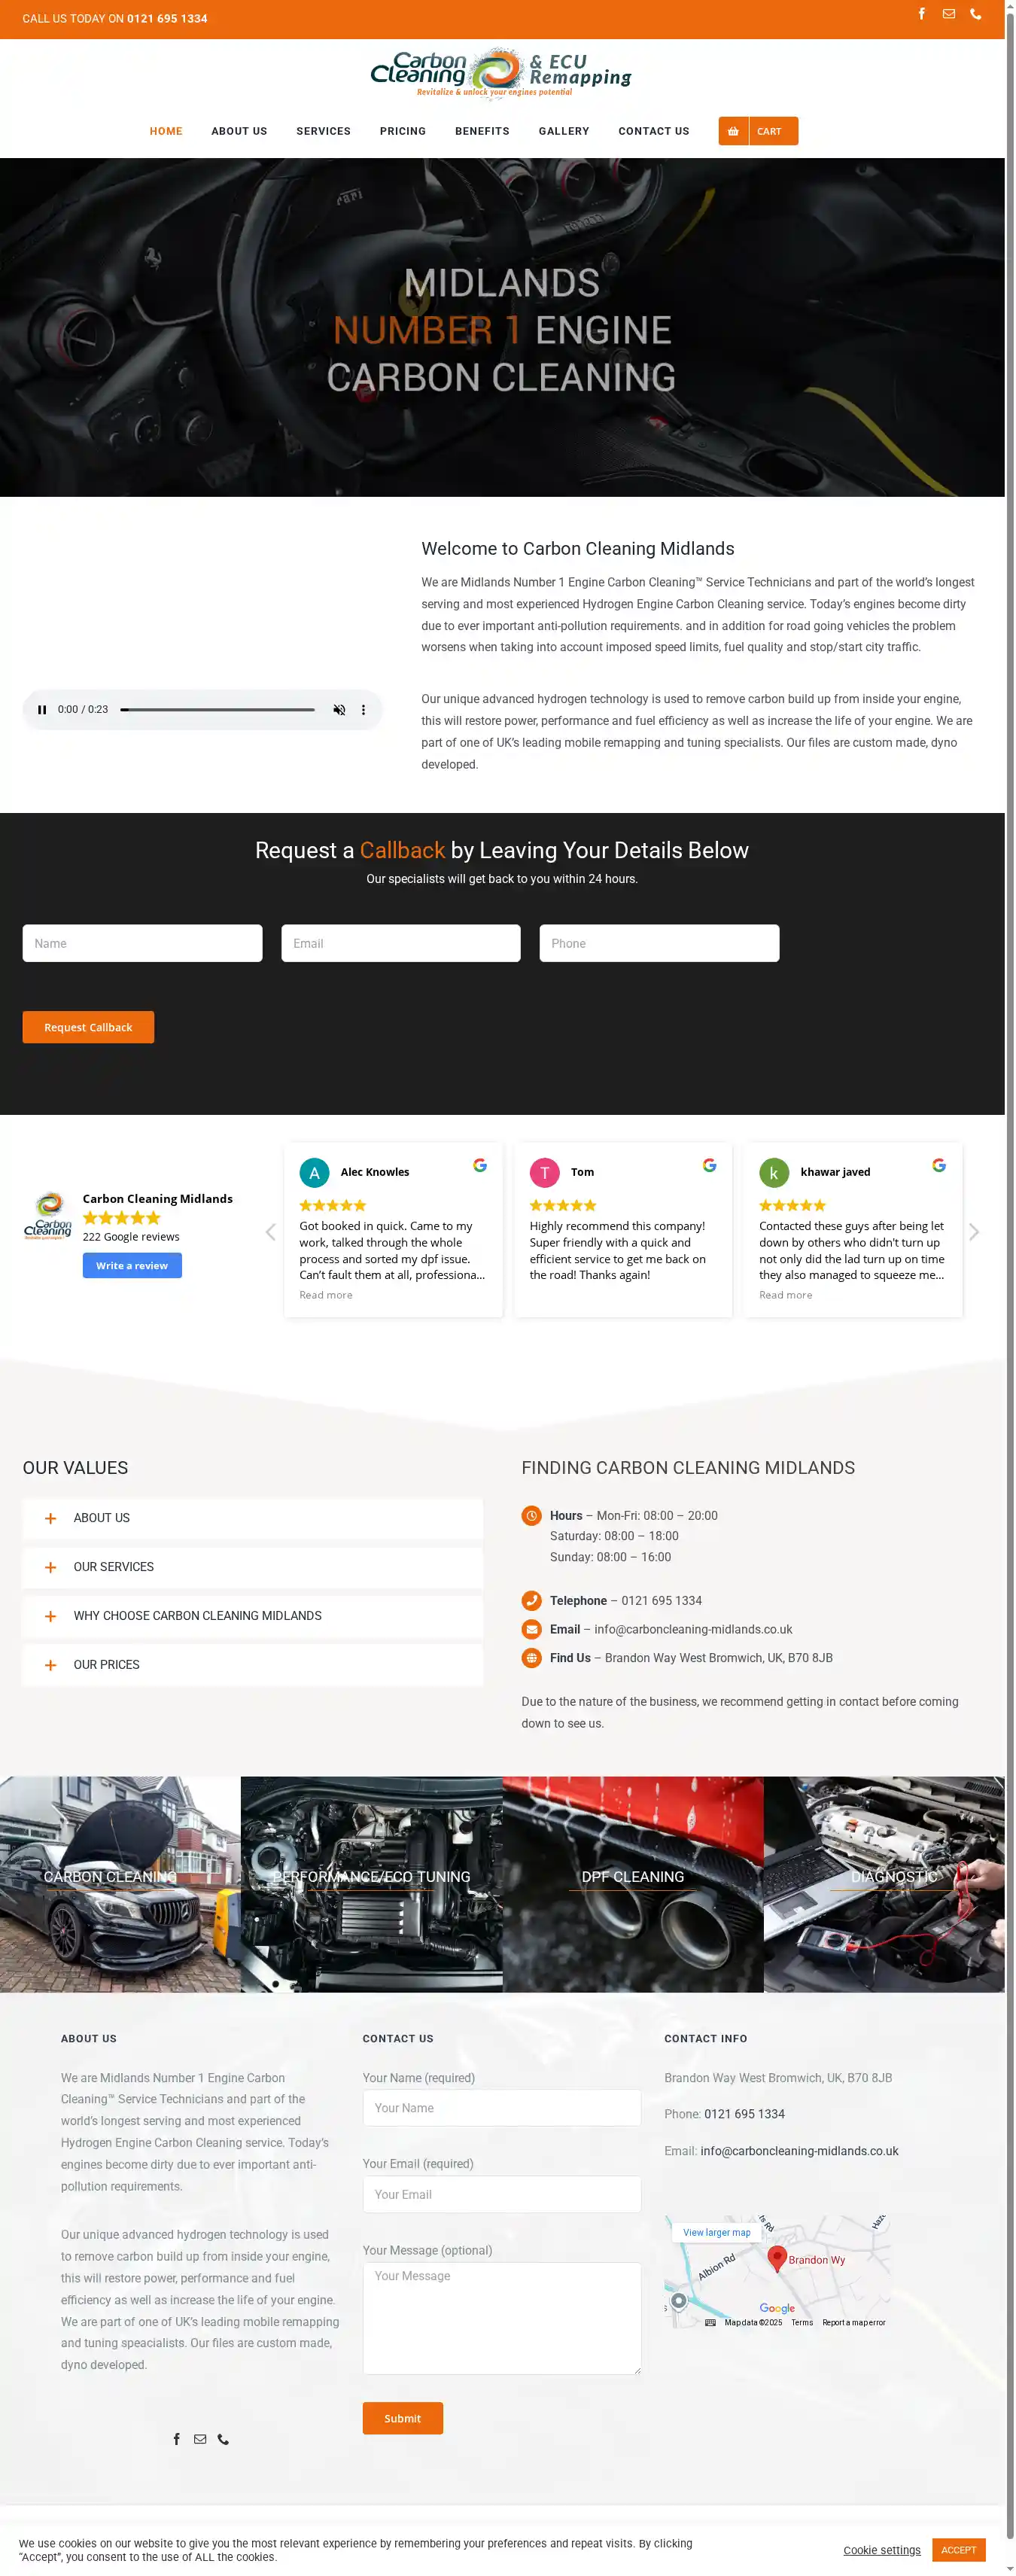This screenshot has height=2576, width=1016.
Task: Open the audio player more options menu
Action: [x=363, y=710]
